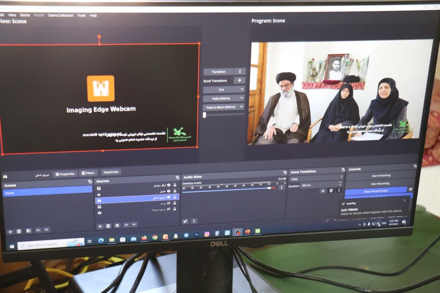Image resolution: width=440 pixels, height=293 pixels.
Task: Add a new source with the plus icon
Action: 100,226
